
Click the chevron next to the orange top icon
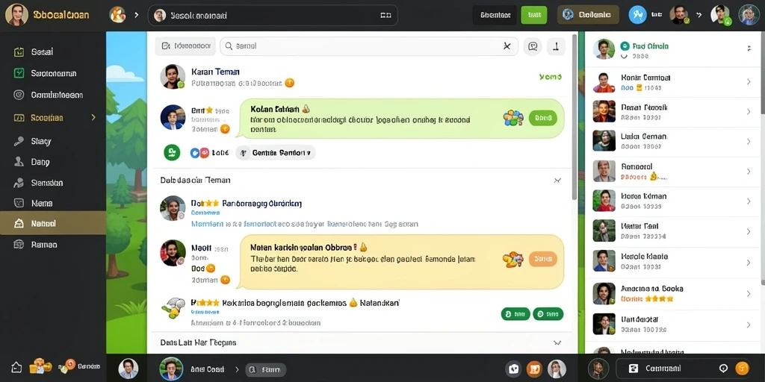point(136,15)
